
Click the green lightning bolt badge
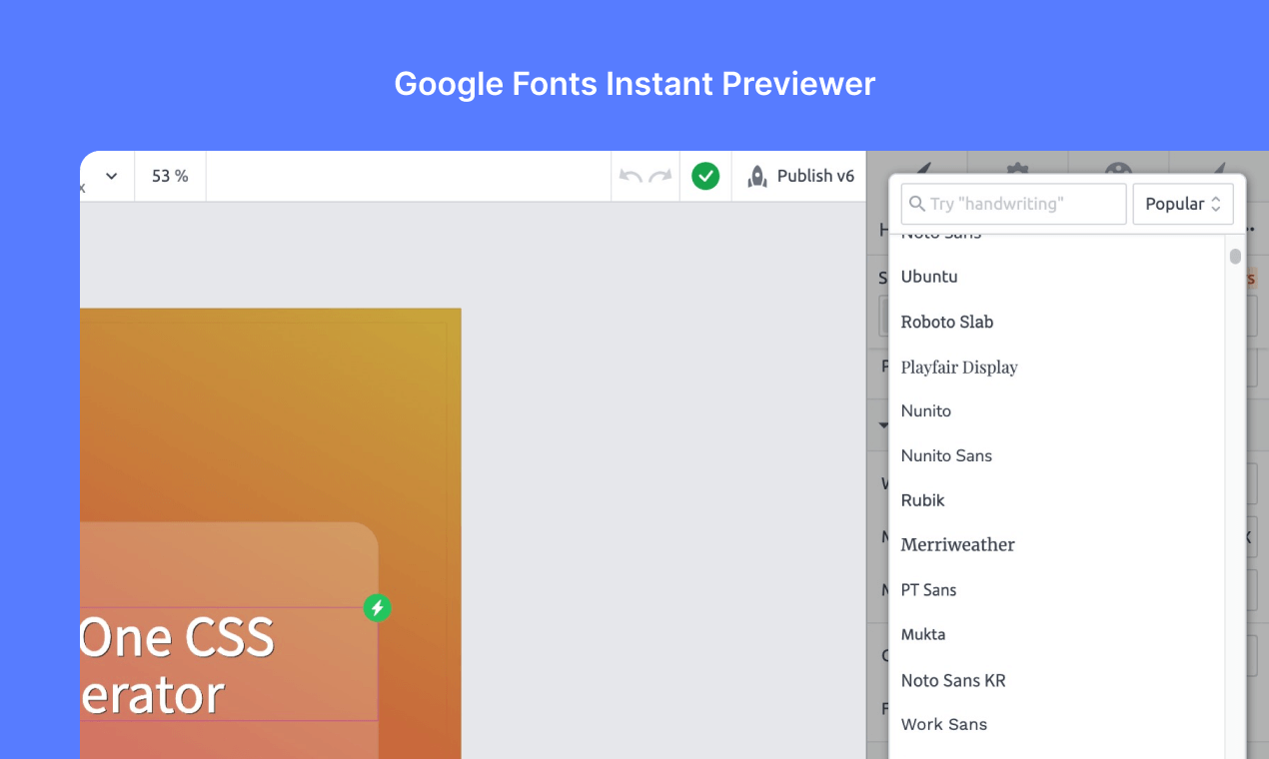pos(377,607)
